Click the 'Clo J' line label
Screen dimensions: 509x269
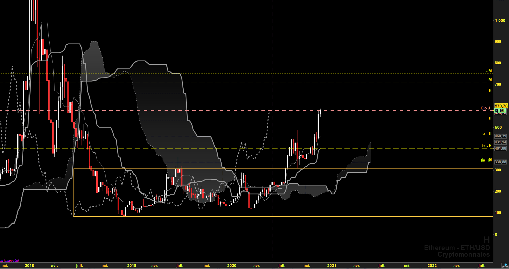click(x=485, y=108)
